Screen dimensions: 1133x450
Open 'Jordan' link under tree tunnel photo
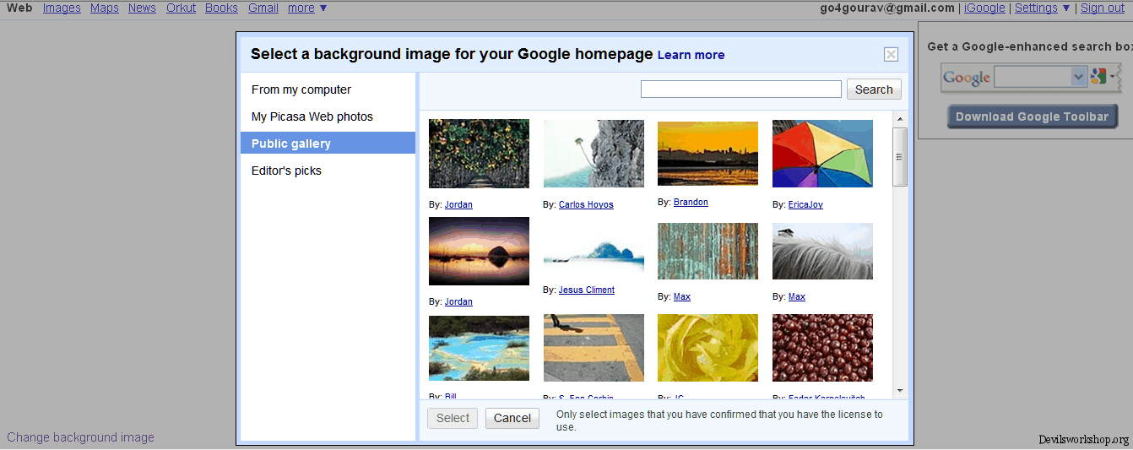point(458,205)
